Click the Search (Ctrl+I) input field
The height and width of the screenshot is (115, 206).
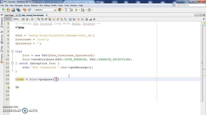(x=191, y=5)
